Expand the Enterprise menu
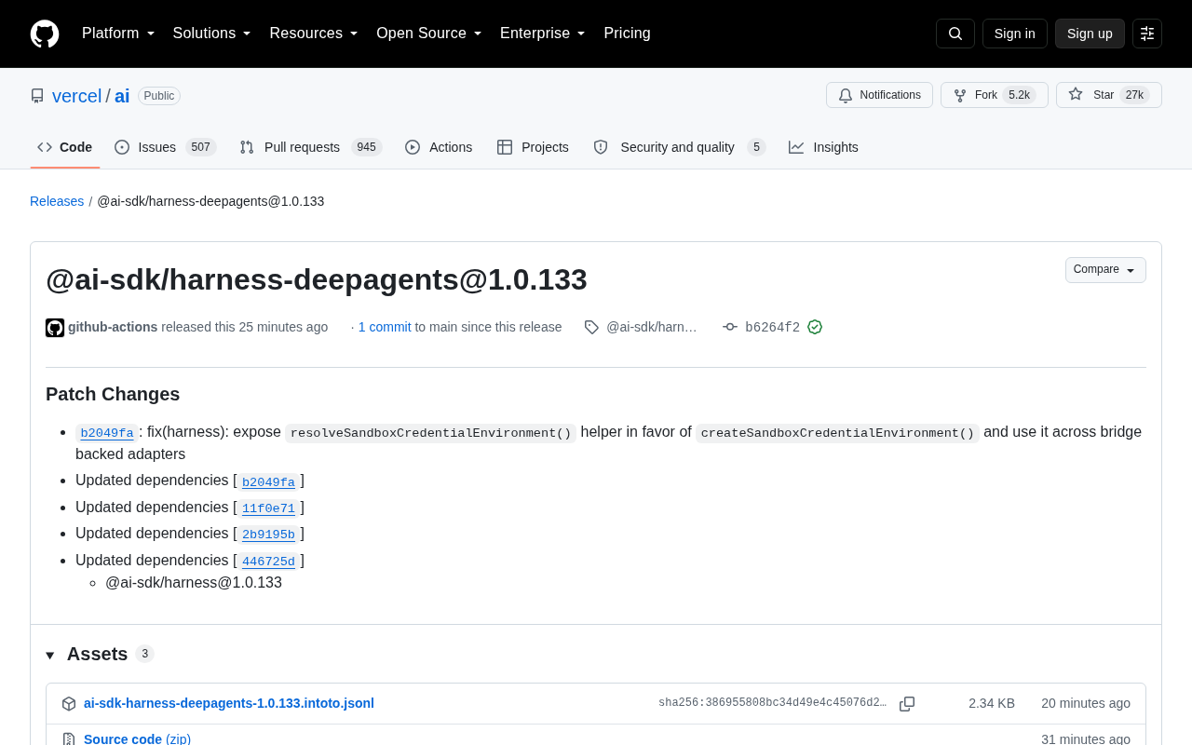This screenshot has width=1192, height=745. (543, 34)
